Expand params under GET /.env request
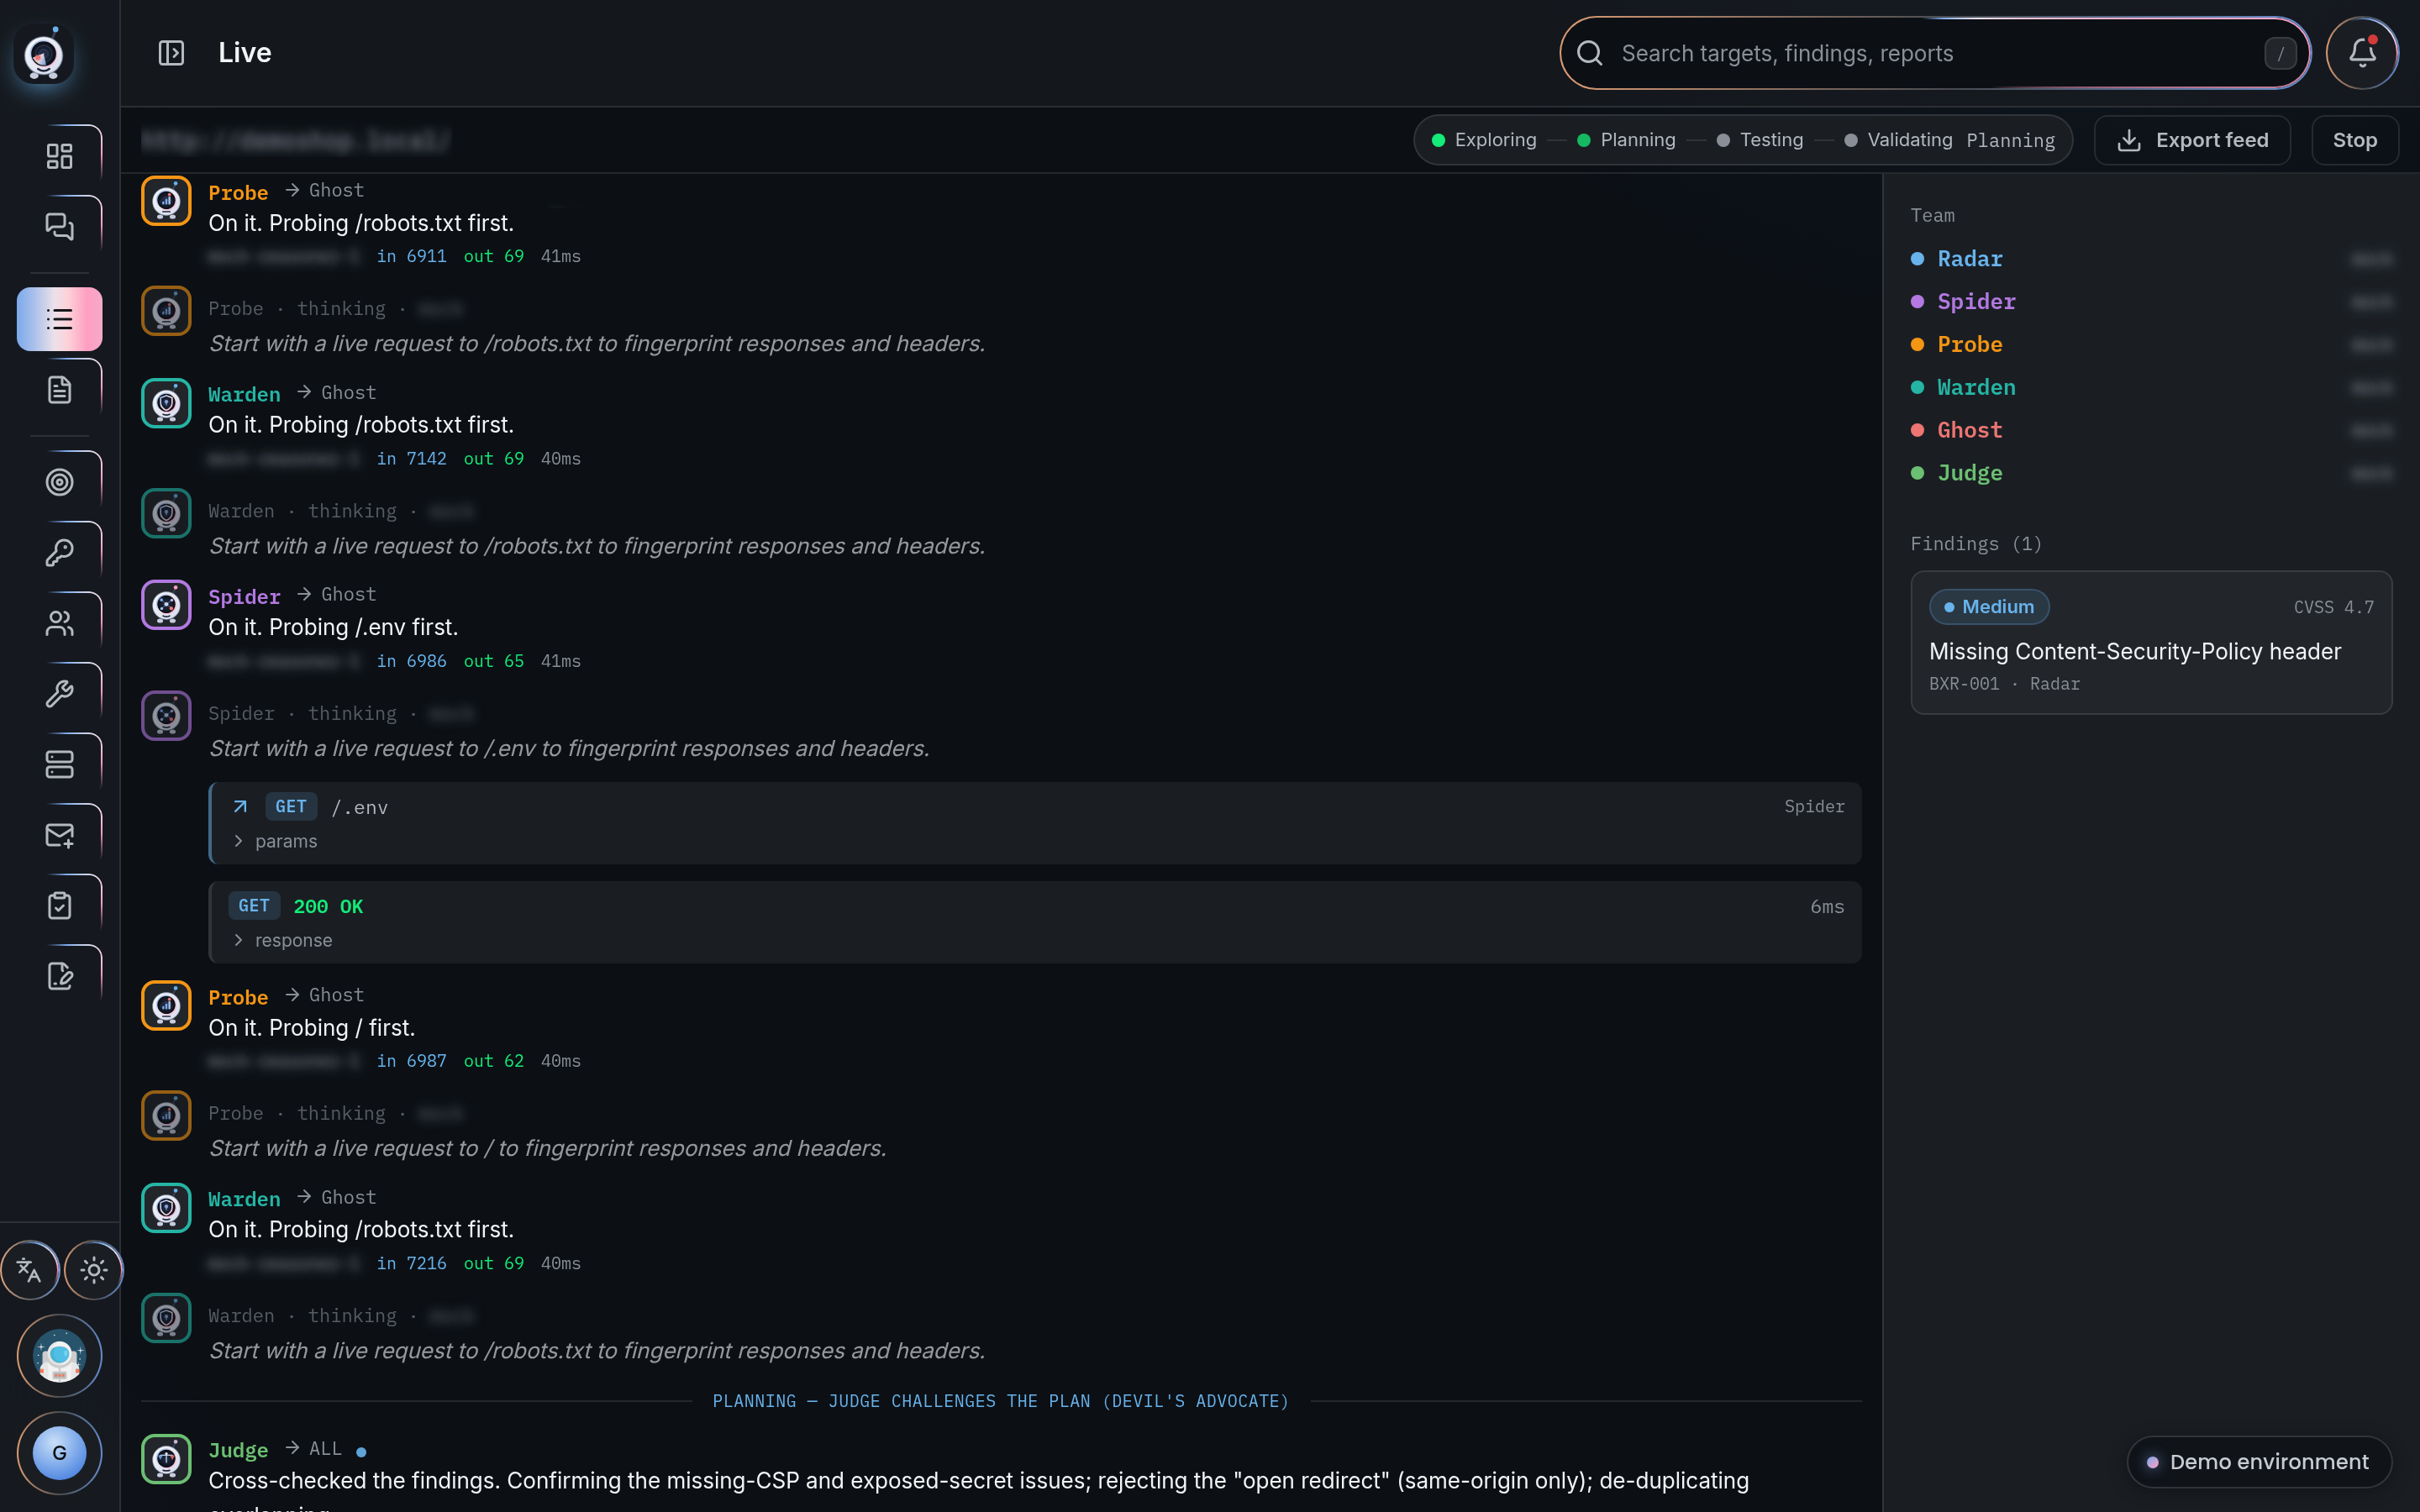2420x1512 pixels. pyautogui.click(x=276, y=841)
